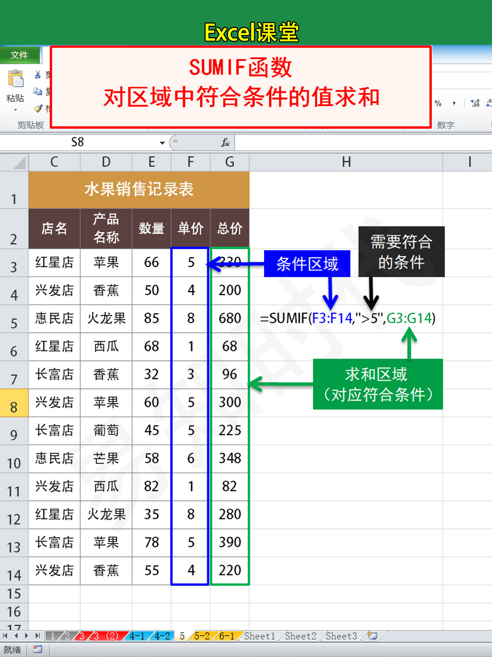The image size is (492, 657).
Task: Select the 葡萄 product cell
Action: [x=106, y=430]
